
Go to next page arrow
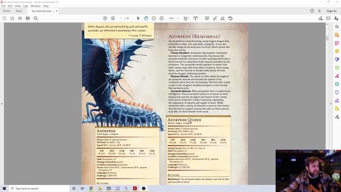tap(113, 19)
